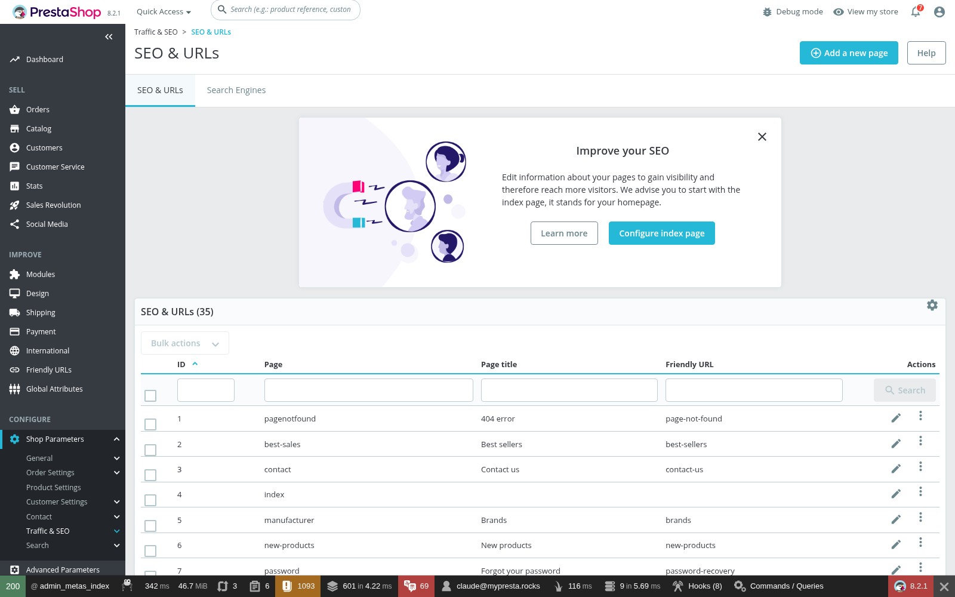Collapse the sidebar with the double-chevron icon

click(109, 37)
